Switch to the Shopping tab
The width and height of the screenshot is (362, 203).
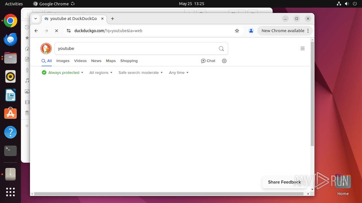(x=129, y=61)
